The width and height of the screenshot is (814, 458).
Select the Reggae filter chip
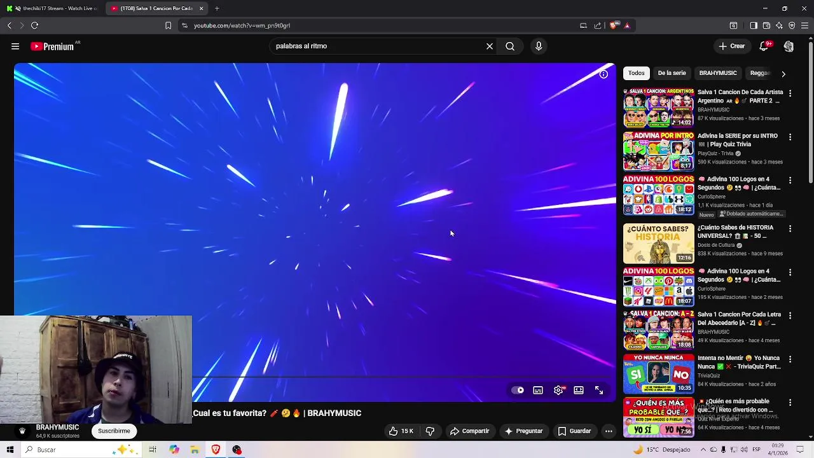point(759,73)
